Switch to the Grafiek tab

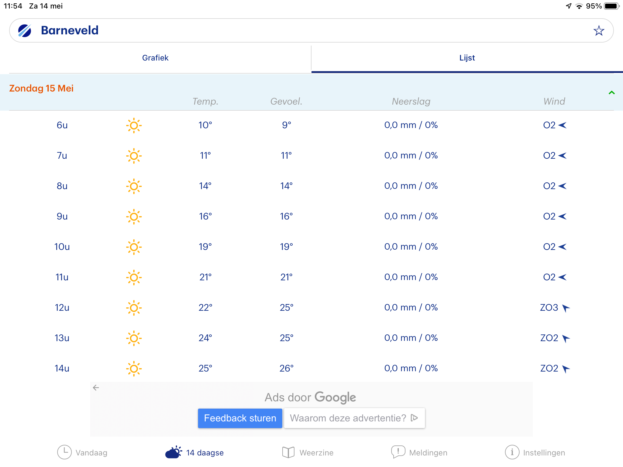pyautogui.click(x=155, y=58)
